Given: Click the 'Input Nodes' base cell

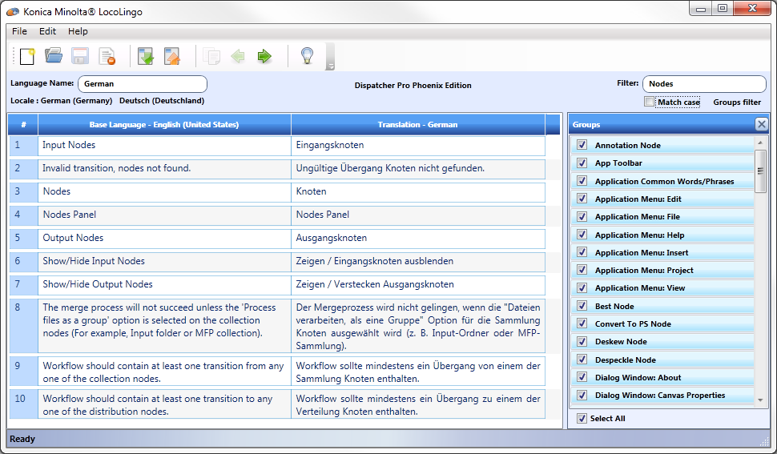Looking at the screenshot, I should (x=164, y=145).
